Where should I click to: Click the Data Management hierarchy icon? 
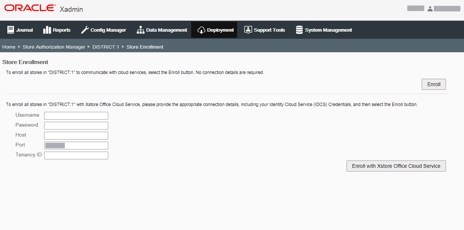point(140,30)
